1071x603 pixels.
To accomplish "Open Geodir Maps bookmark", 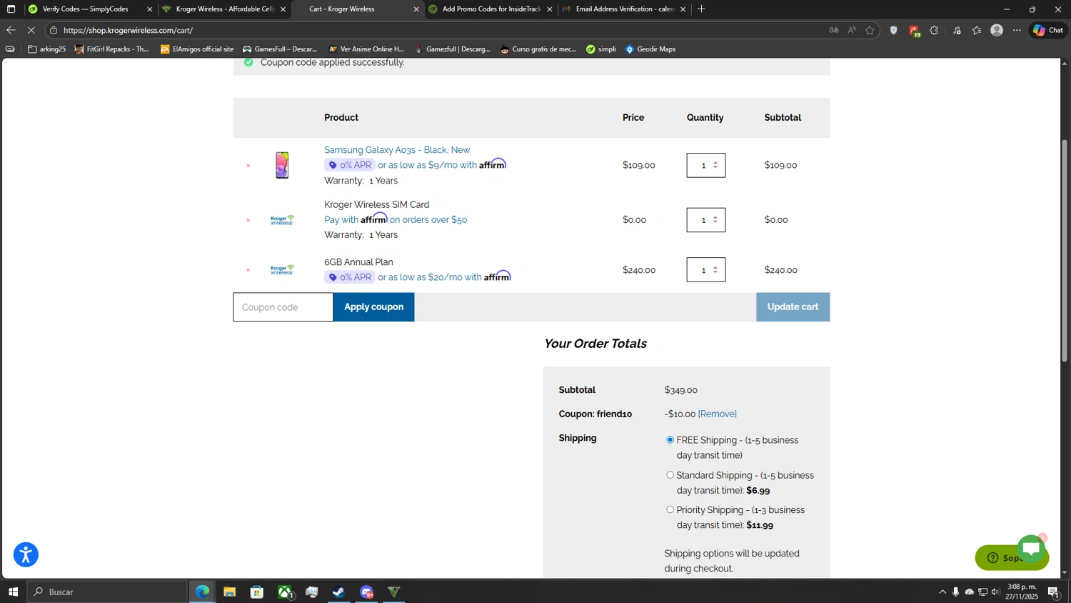I will click(650, 49).
